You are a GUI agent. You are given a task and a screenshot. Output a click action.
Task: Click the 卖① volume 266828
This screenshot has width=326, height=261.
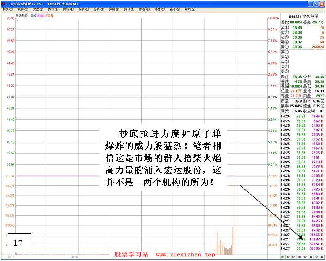tap(318, 47)
